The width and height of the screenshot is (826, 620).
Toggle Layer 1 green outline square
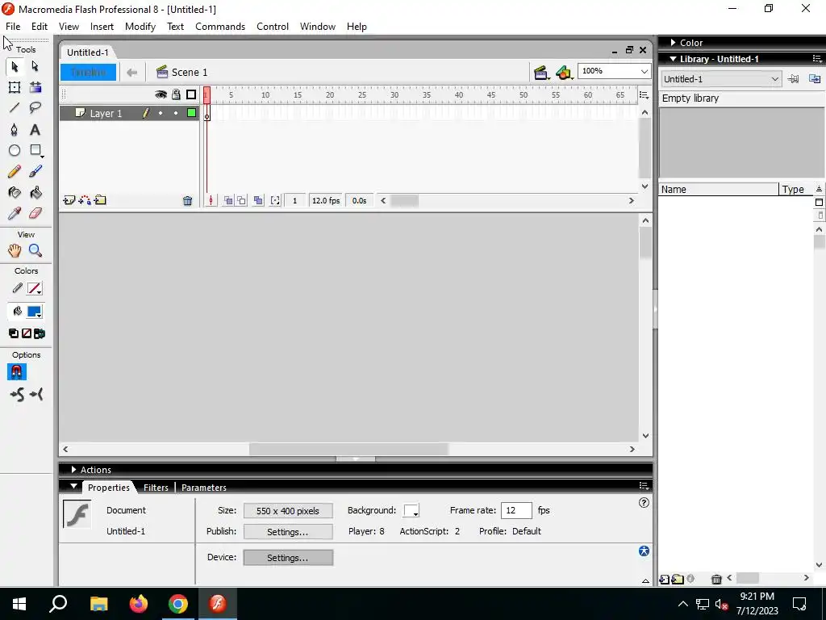191,113
